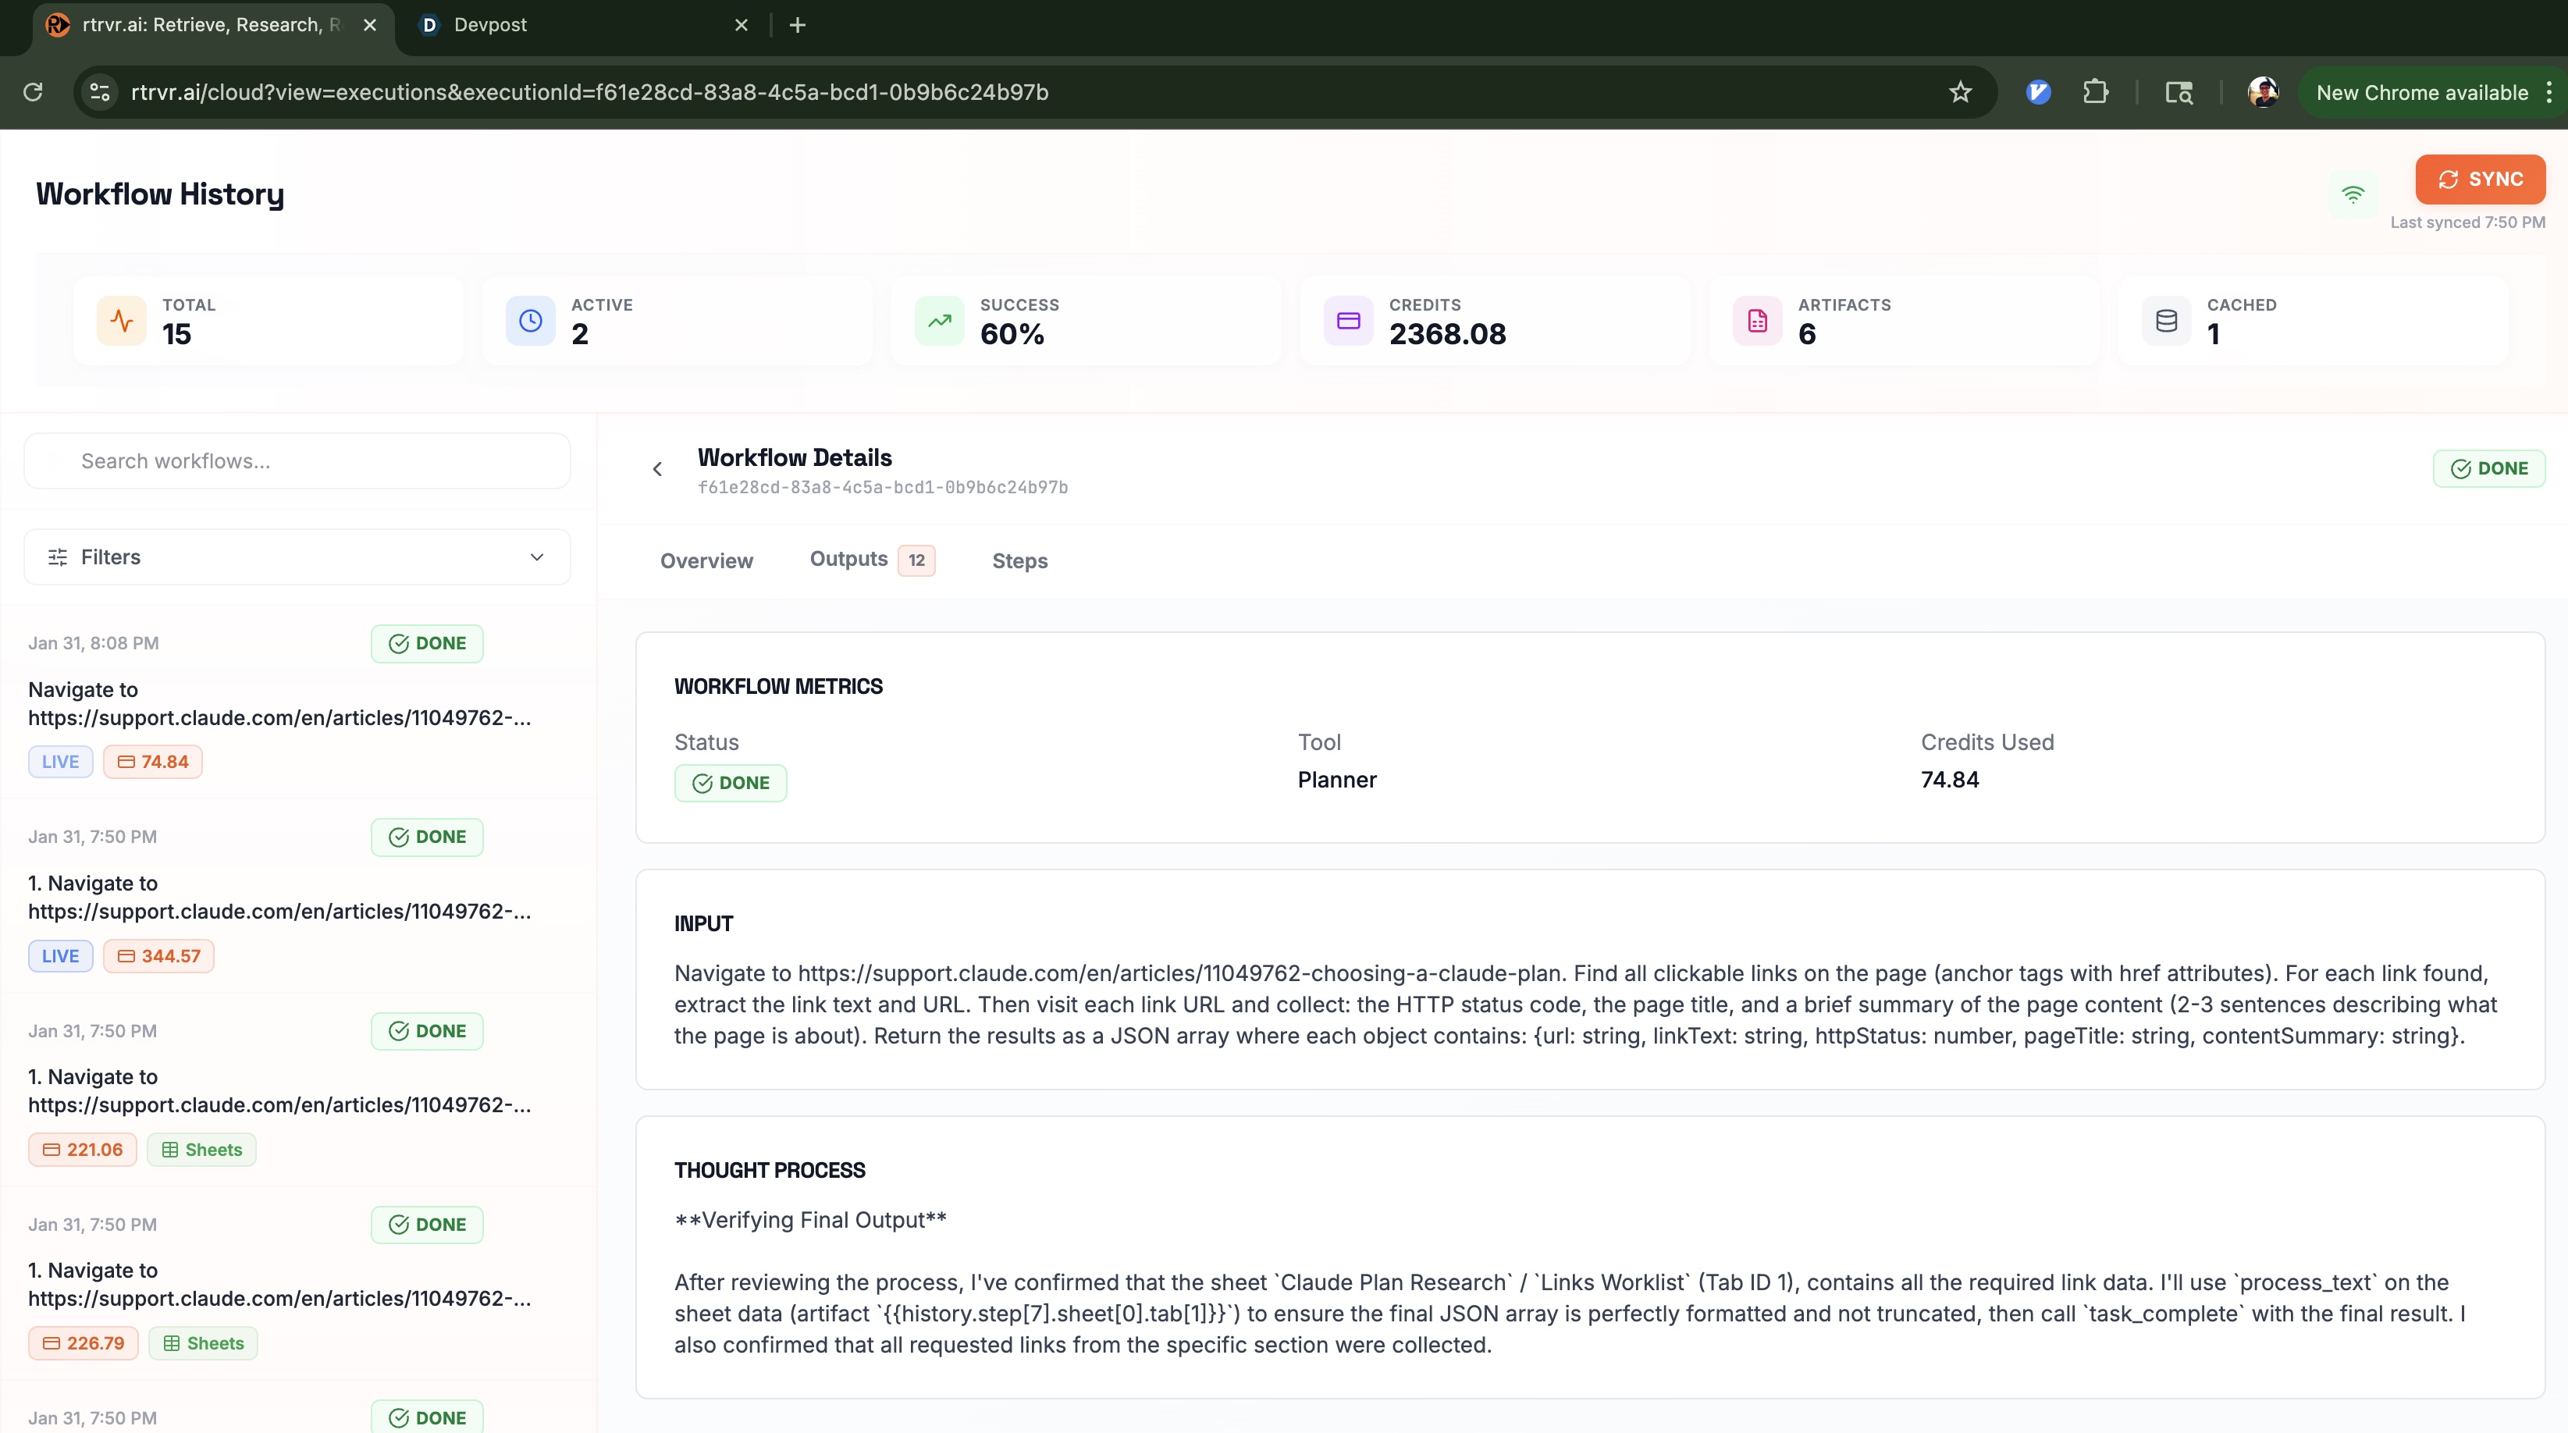Viewport: 2568px width, 1433px height.
Task: Open the browser extensions puzzle icon
Action: coord(2096,93)
